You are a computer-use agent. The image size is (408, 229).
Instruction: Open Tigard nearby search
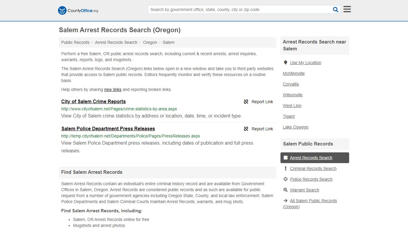(x=289, y=116)
